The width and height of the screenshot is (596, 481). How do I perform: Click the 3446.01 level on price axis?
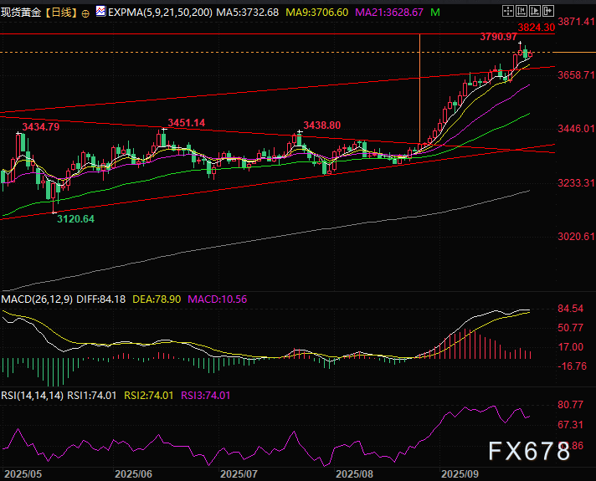[x=577, y=129]
